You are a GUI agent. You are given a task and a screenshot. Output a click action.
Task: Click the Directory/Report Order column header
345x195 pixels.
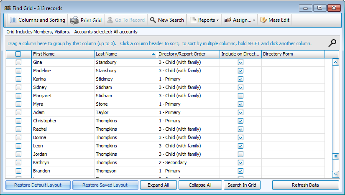click(x=188, y=54)
